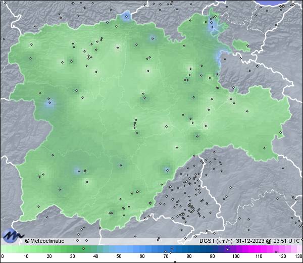This screenshot has height=263, width=303.
Task: Click the 80 value on the scale
Action: pos(189,256)
